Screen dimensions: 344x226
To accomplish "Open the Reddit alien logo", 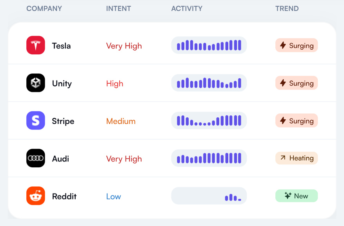I will 36,196.
